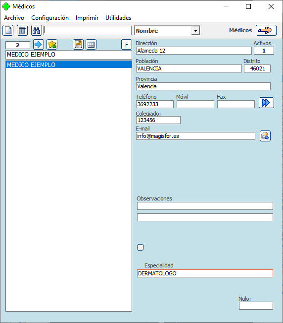Open the table grid view icon

91,45
